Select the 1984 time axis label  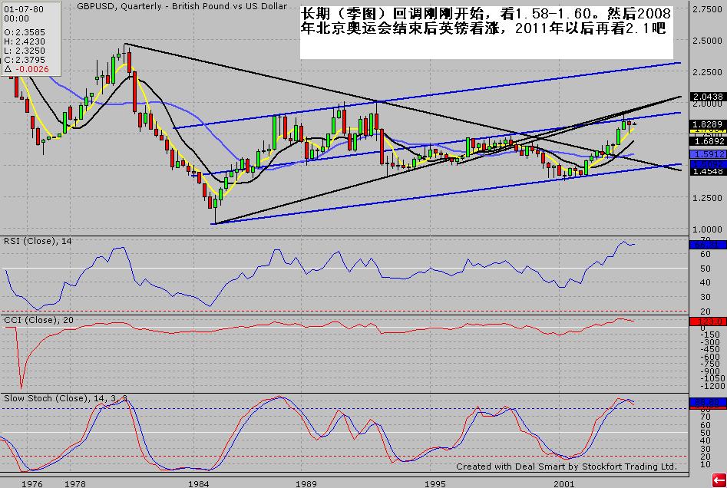[199, 484]
